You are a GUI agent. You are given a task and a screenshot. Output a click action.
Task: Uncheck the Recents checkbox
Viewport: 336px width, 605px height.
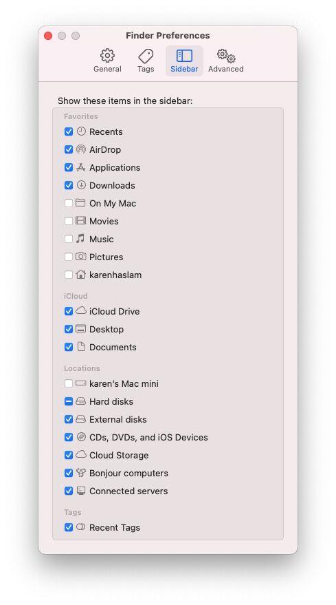coord(69,131)
